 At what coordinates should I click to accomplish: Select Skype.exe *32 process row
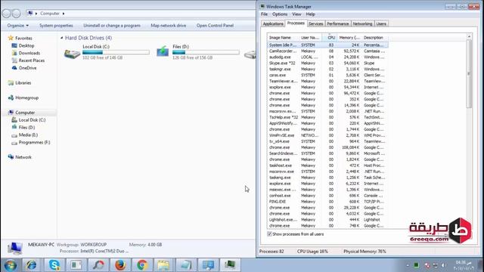coord(327,63)
